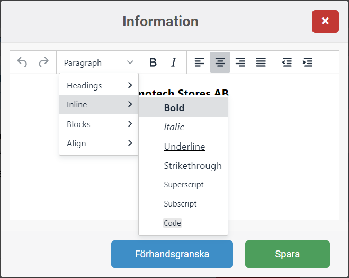Align text left via toolbar icon
The height and width of the screenshot is (278, 349).
[199, 62]
